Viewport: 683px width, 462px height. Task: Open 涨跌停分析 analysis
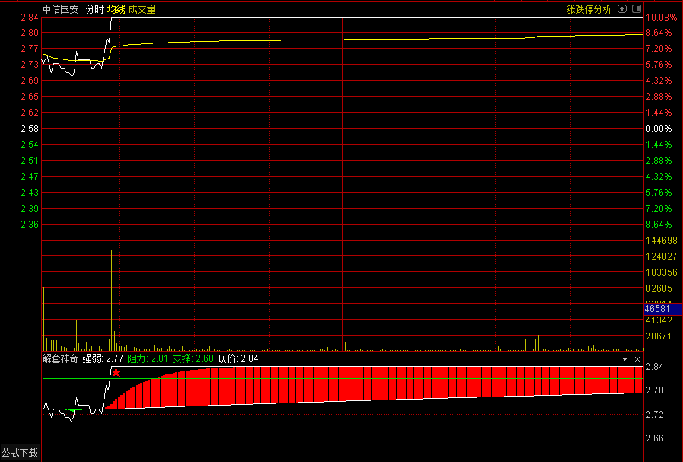pos(589,9)
